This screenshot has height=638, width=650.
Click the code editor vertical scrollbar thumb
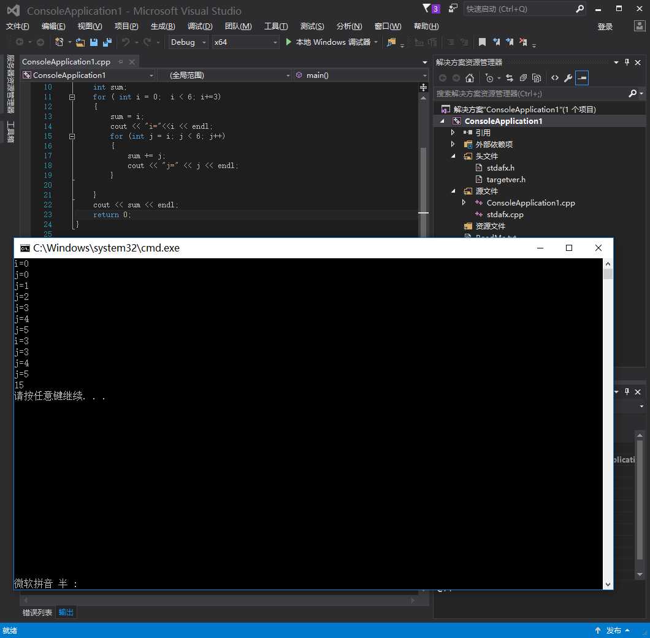click(x=423, y=191)
